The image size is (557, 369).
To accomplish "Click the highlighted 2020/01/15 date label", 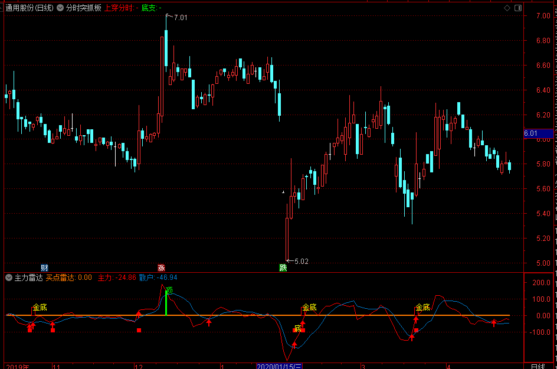I will click(279, 366).
